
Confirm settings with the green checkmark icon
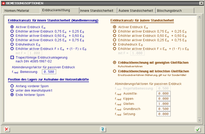pos(198,129)
